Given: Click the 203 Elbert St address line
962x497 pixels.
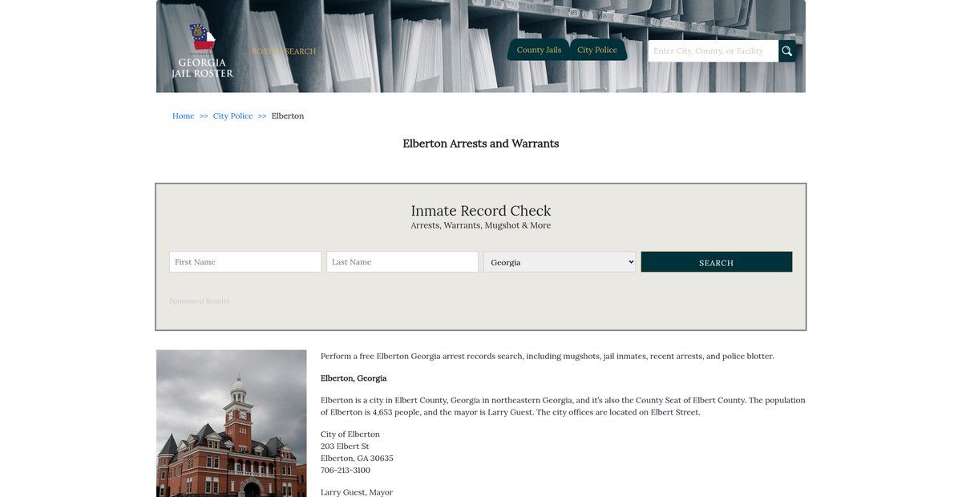Looking at the screenshot, I should click(x=345, y=446).
